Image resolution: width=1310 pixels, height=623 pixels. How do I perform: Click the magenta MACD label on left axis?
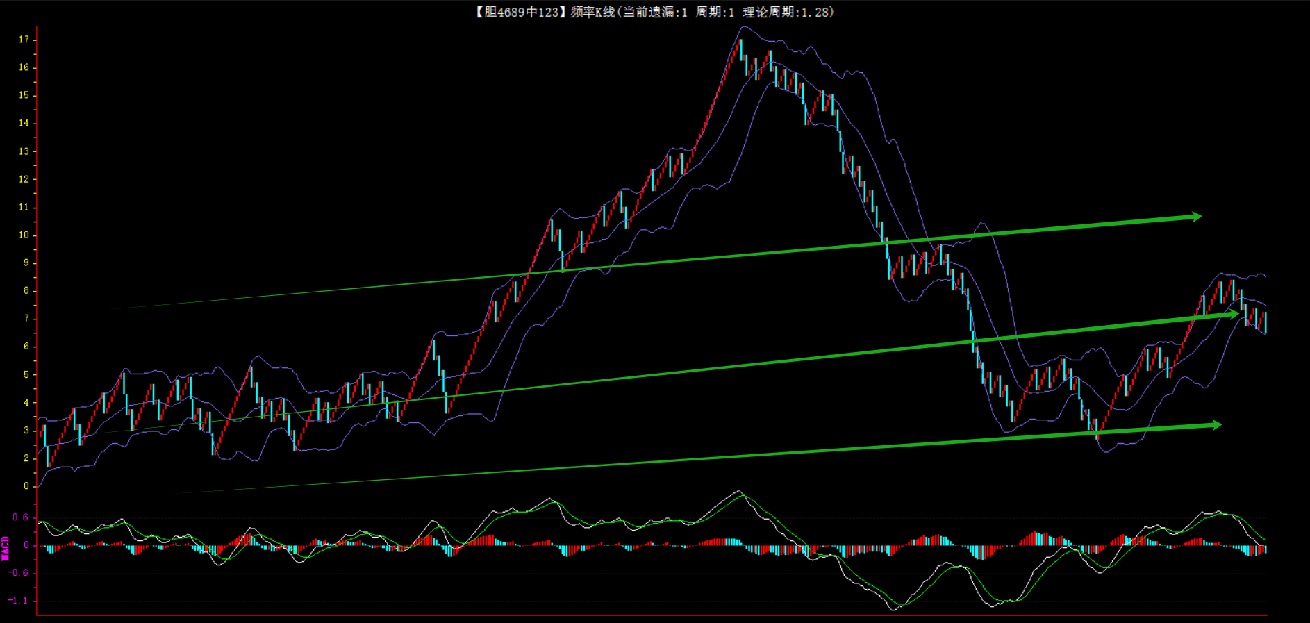[x=6, y=548]
